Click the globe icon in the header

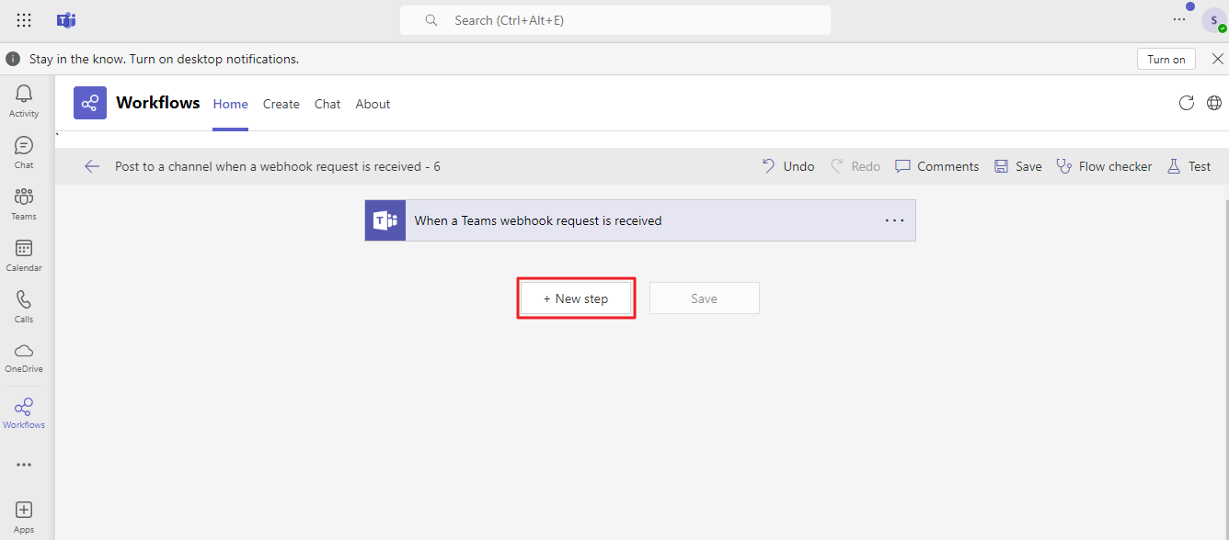click(1214, 103)
